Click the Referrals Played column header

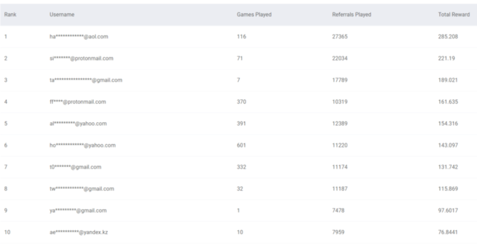point(351,13)
